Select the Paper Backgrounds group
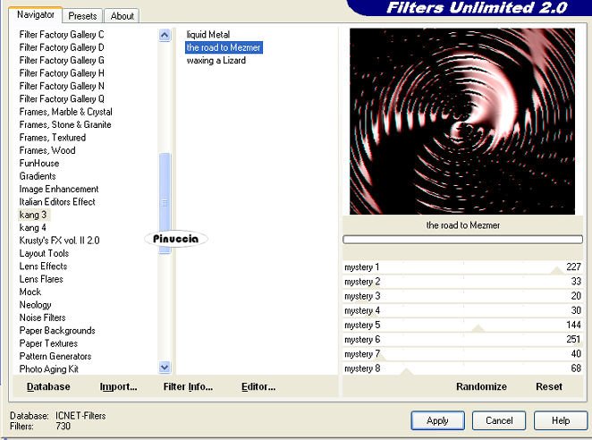The width and height of the screenshot is (592, 440). point(57,331)
